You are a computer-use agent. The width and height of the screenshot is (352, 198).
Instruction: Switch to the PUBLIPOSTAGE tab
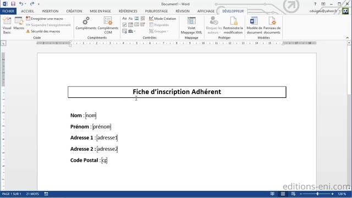pos(156,11)
